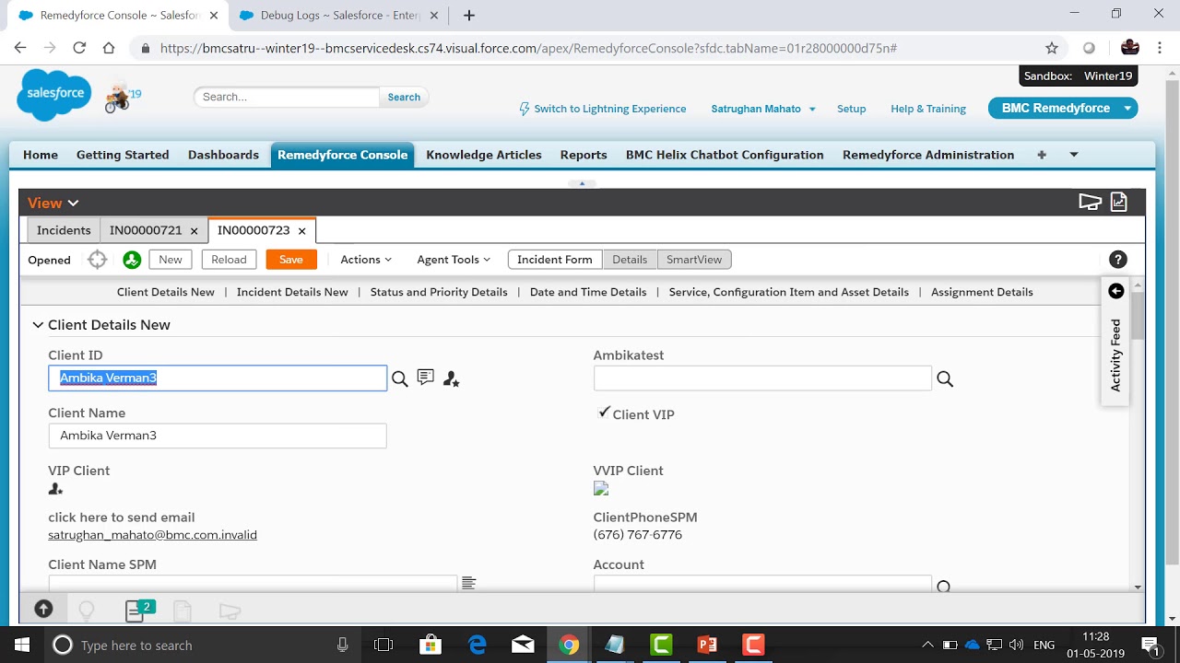Toggle the Client VIP checkbox
This screenshot has height=663, width=1180.
coord(604,413)
